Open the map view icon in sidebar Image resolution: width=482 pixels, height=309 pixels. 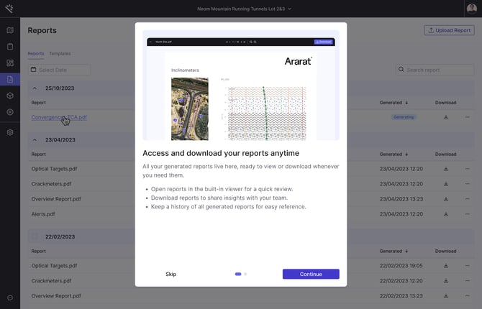click(x=10, y=30)
